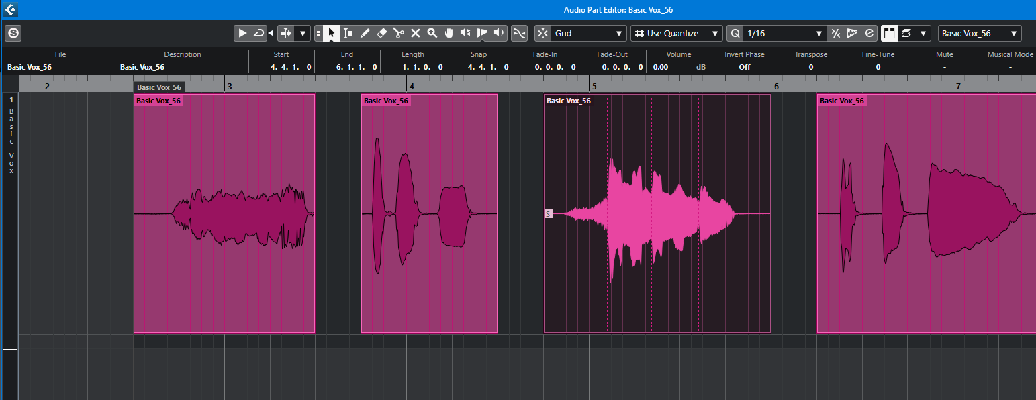1036x400 pixels.
Task: Click the Transpose value 0
Action: (x=811, y=67)
